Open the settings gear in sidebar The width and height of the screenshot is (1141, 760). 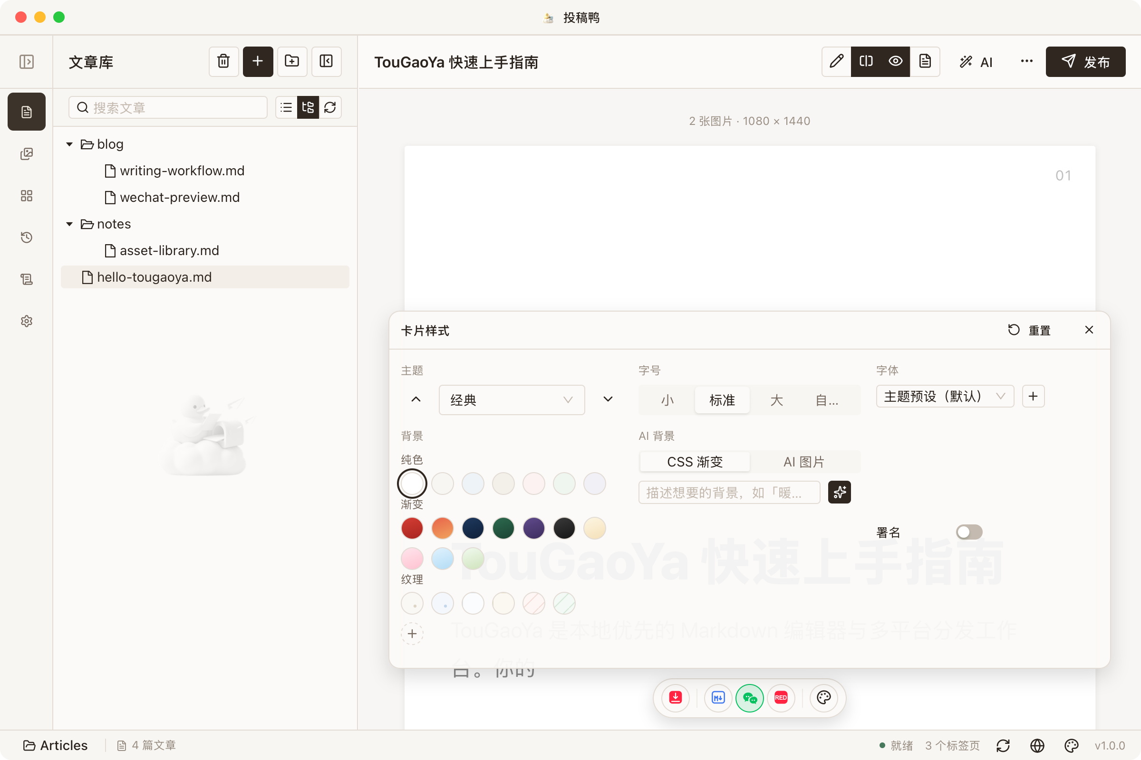(27, 321)
